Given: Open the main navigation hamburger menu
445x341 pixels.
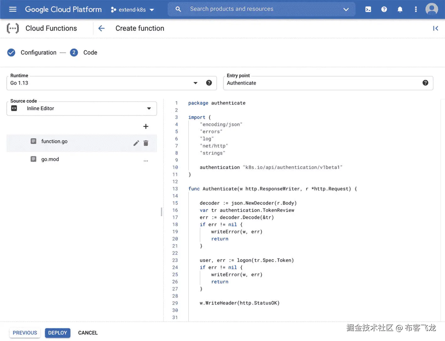Looking at the screenshot, I should 13,9.
